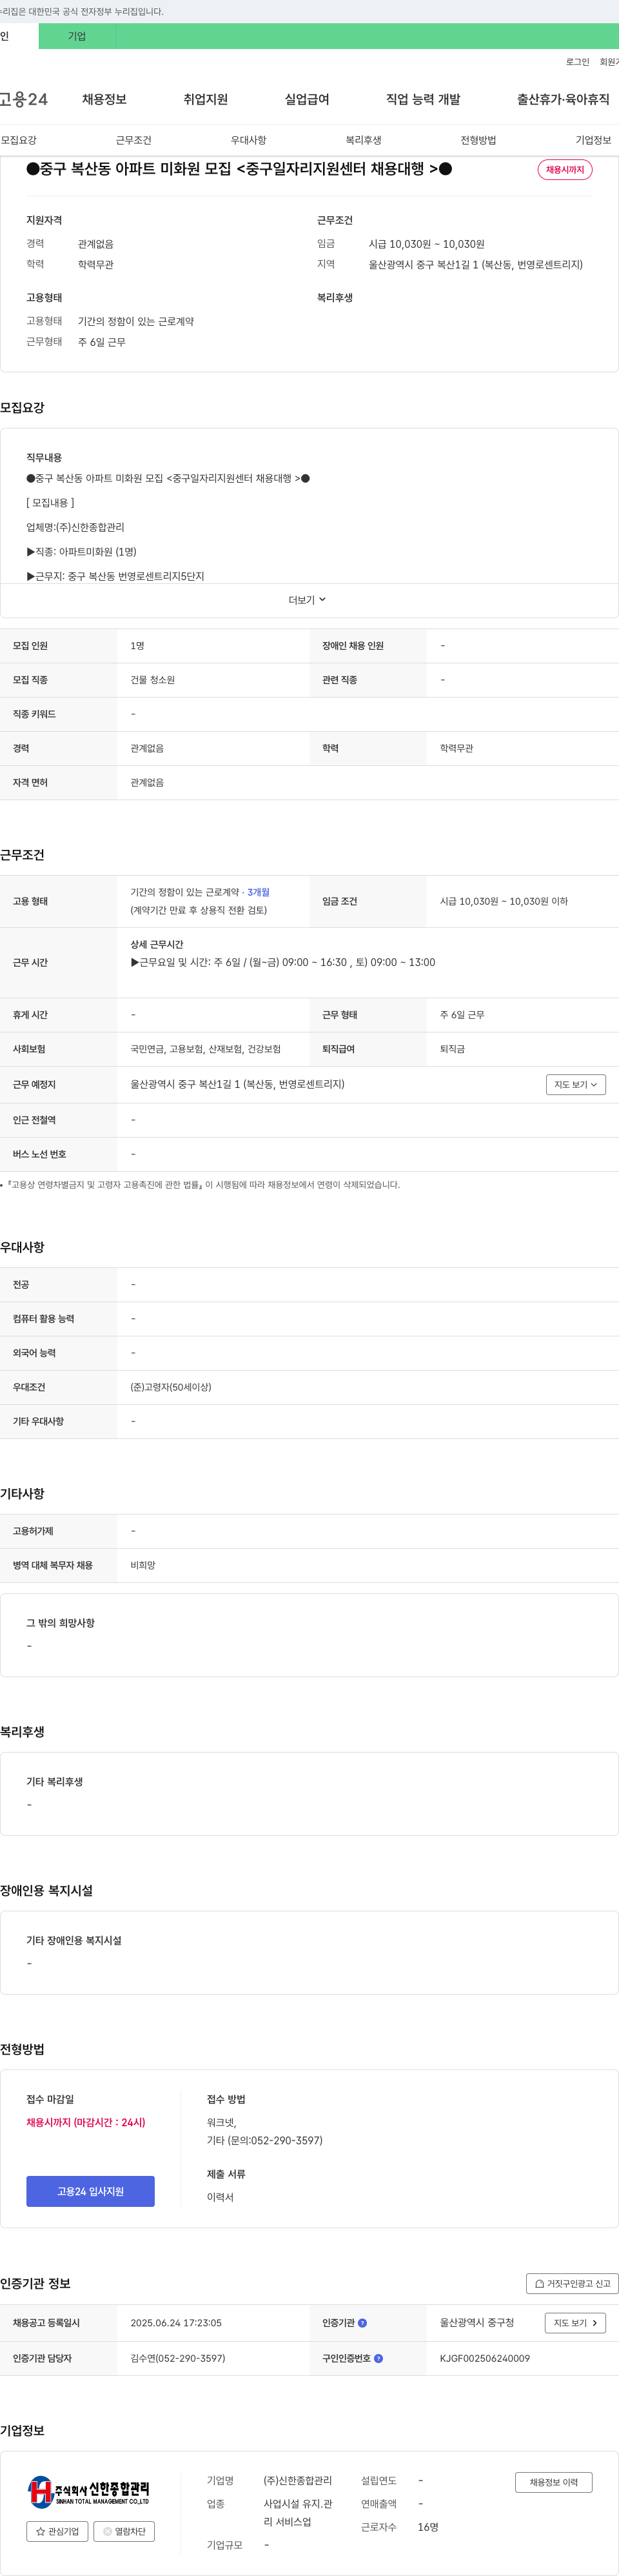Viewport: 619px width, 2576px height.
Task: Open 채용정보 main menu
Action: (104, 99)
